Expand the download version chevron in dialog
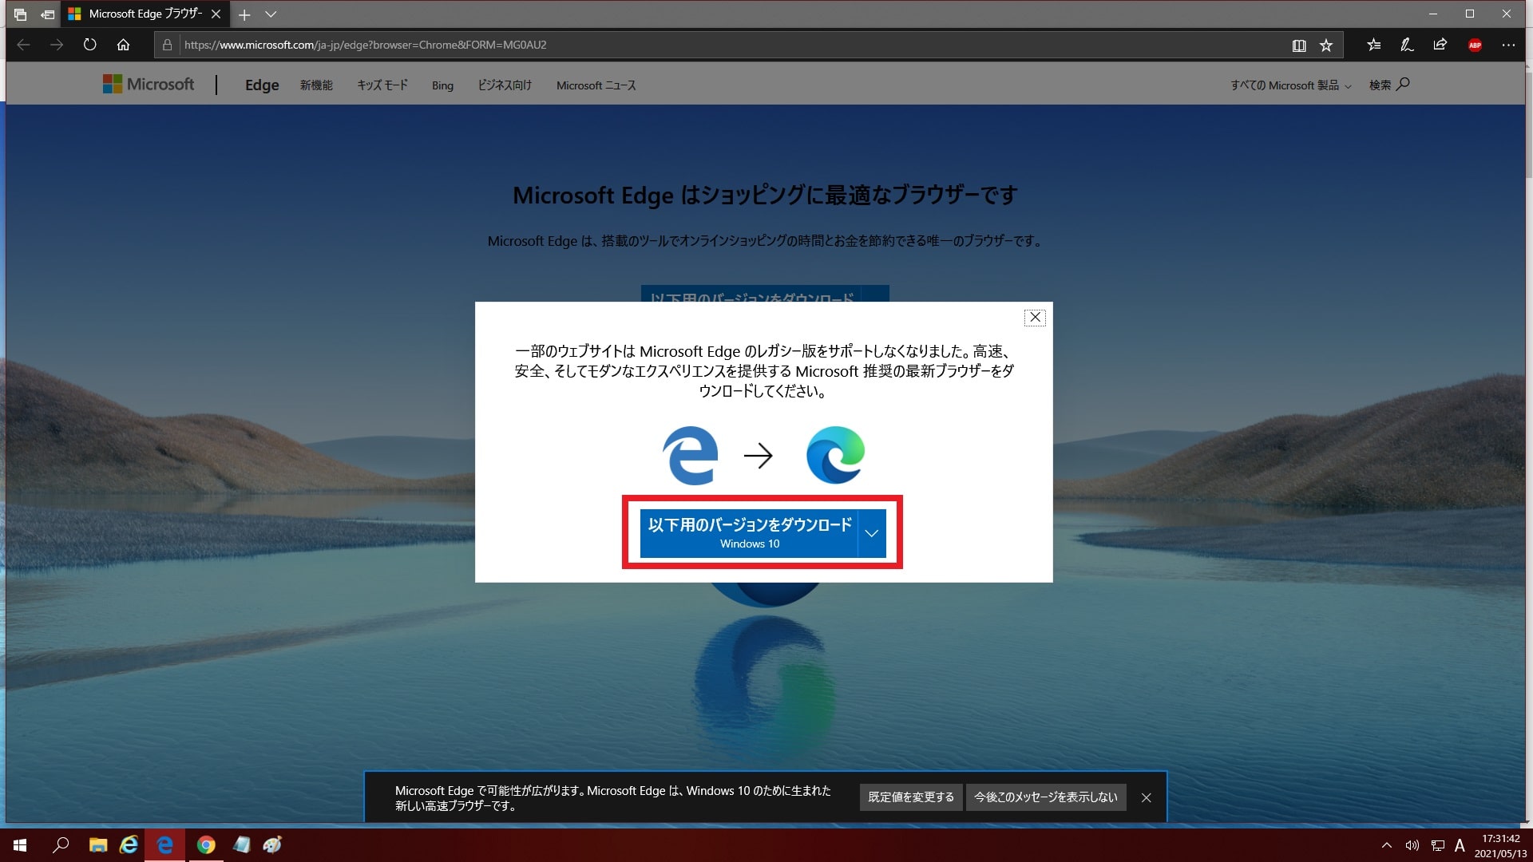The image size is (1533, 862). pyautogui.click(x=872, y=533)
